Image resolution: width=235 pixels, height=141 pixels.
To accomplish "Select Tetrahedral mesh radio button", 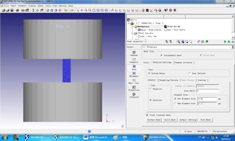I will [x=161, y=56].
